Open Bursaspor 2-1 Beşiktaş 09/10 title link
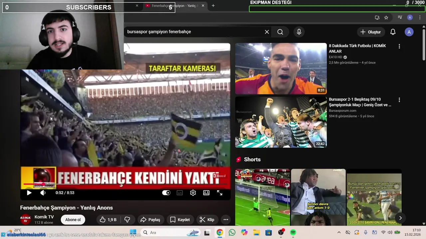Viewport: 426px width, 239px height. pos(360,102)
